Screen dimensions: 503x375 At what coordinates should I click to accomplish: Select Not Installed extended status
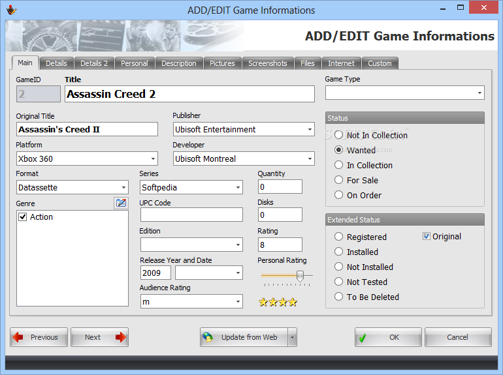pos(363,267)
